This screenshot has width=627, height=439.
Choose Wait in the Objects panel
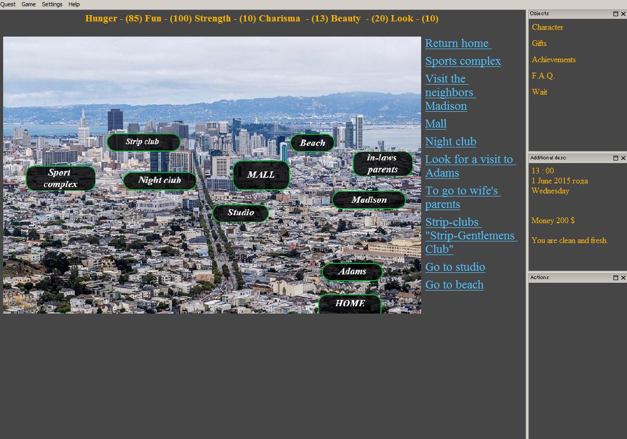[x=540, y=92]
